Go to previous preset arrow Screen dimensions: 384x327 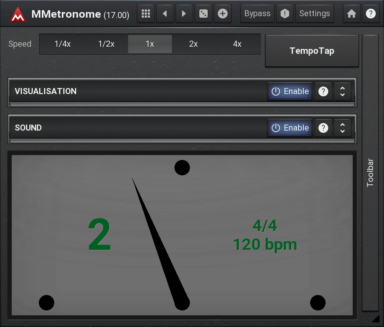tap(165, 14)
